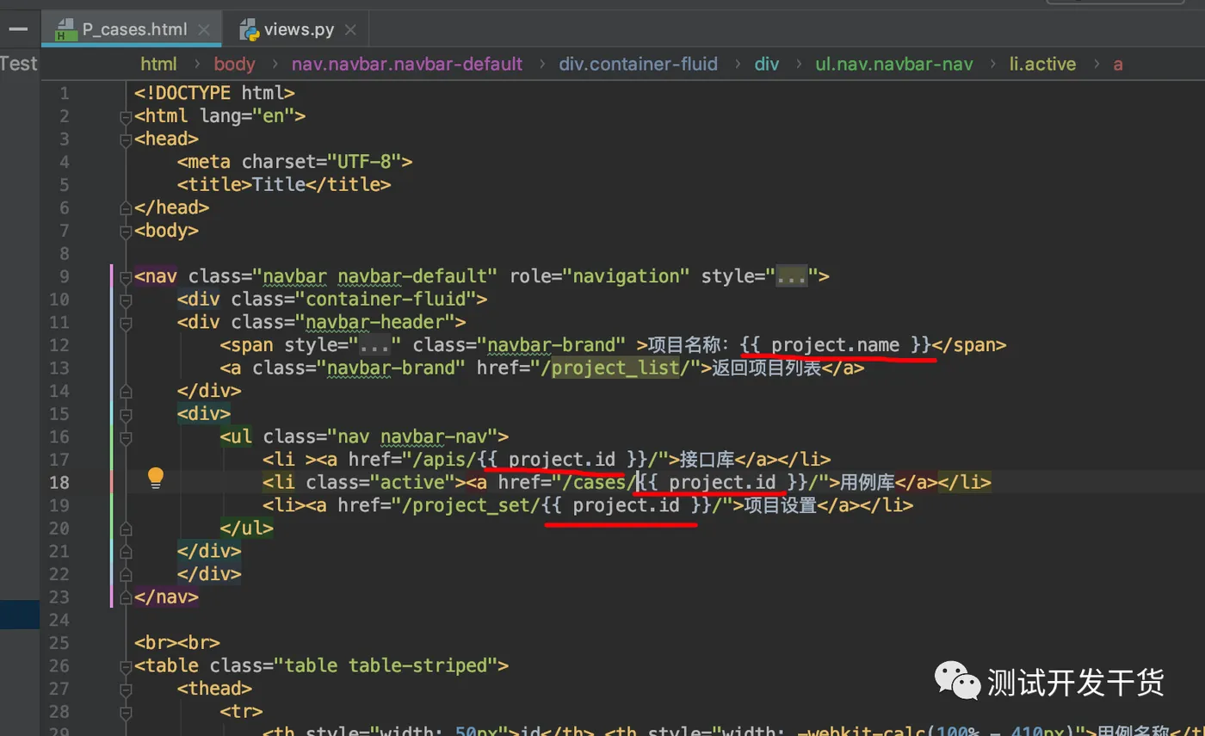This screenshot has height=736, width=1205.
Task: Expand folded style value on span line 12
Action: [x=375, y=345]
